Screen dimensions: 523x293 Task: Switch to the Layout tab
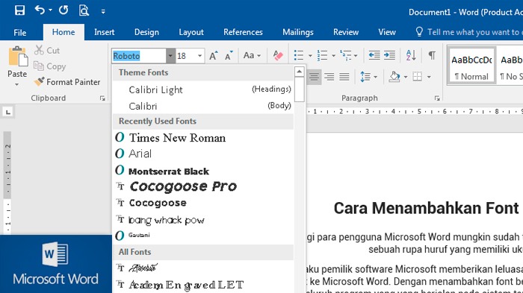coord(191,32)
